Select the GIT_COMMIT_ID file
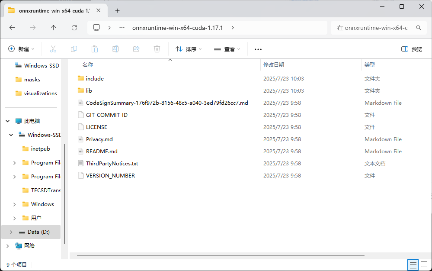The image size is (432, 271). tap(107, 115)
